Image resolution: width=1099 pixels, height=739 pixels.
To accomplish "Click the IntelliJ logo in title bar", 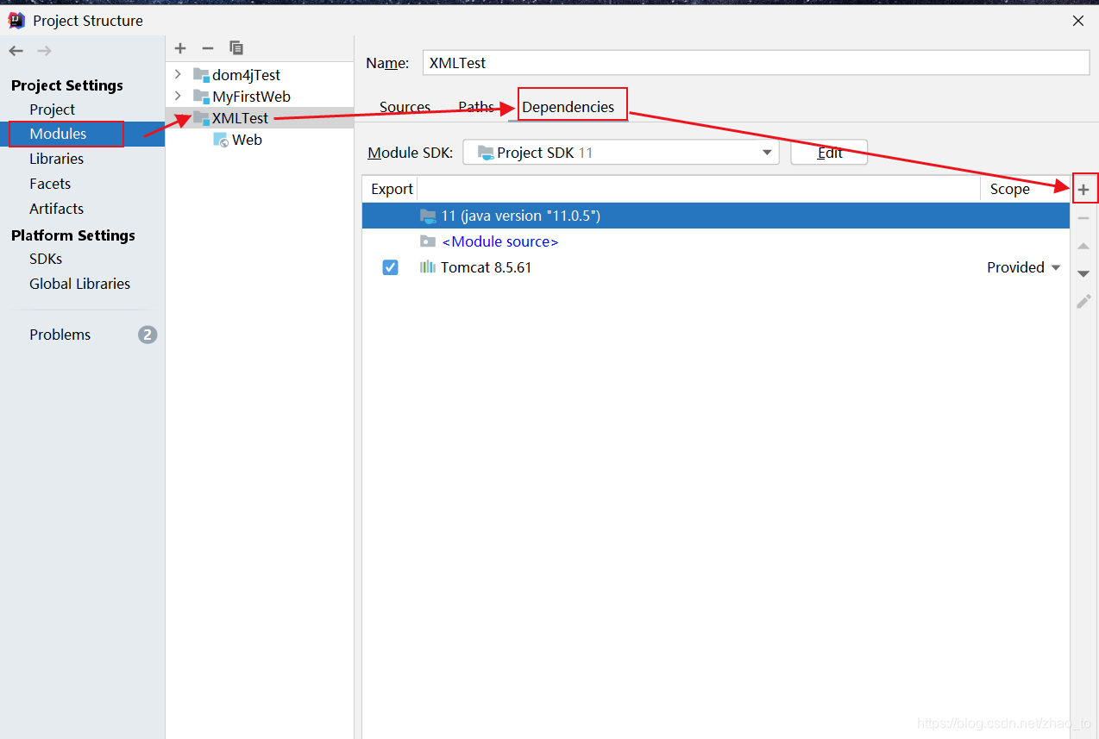I will (x=16, y=20).
